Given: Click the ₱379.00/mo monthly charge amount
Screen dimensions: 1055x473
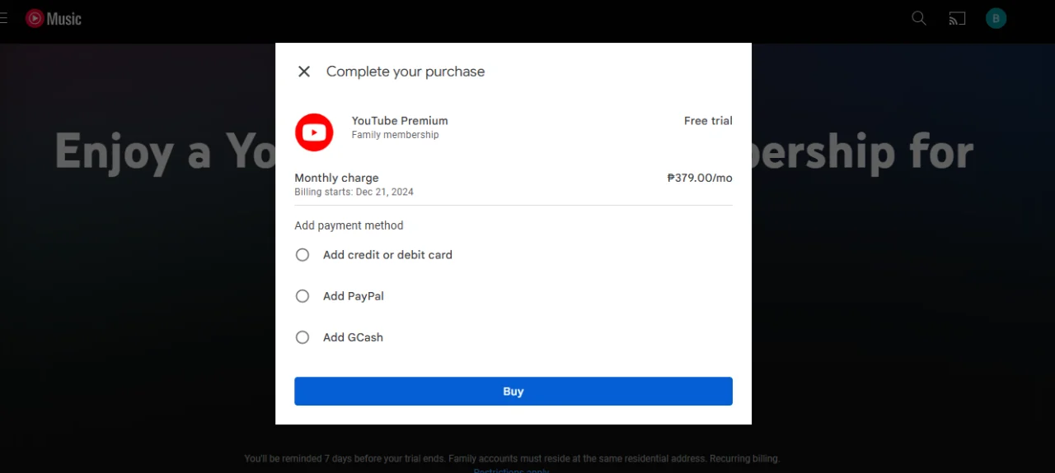Looking at the screenshot, I should click(x=700, y=178).
